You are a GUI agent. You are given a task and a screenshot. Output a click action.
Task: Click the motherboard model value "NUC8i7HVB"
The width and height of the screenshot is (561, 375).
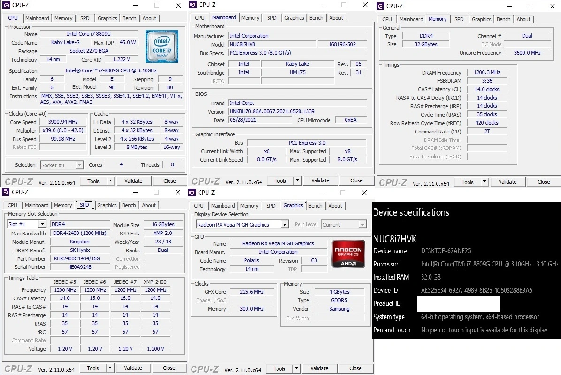(x=272, y=45)
